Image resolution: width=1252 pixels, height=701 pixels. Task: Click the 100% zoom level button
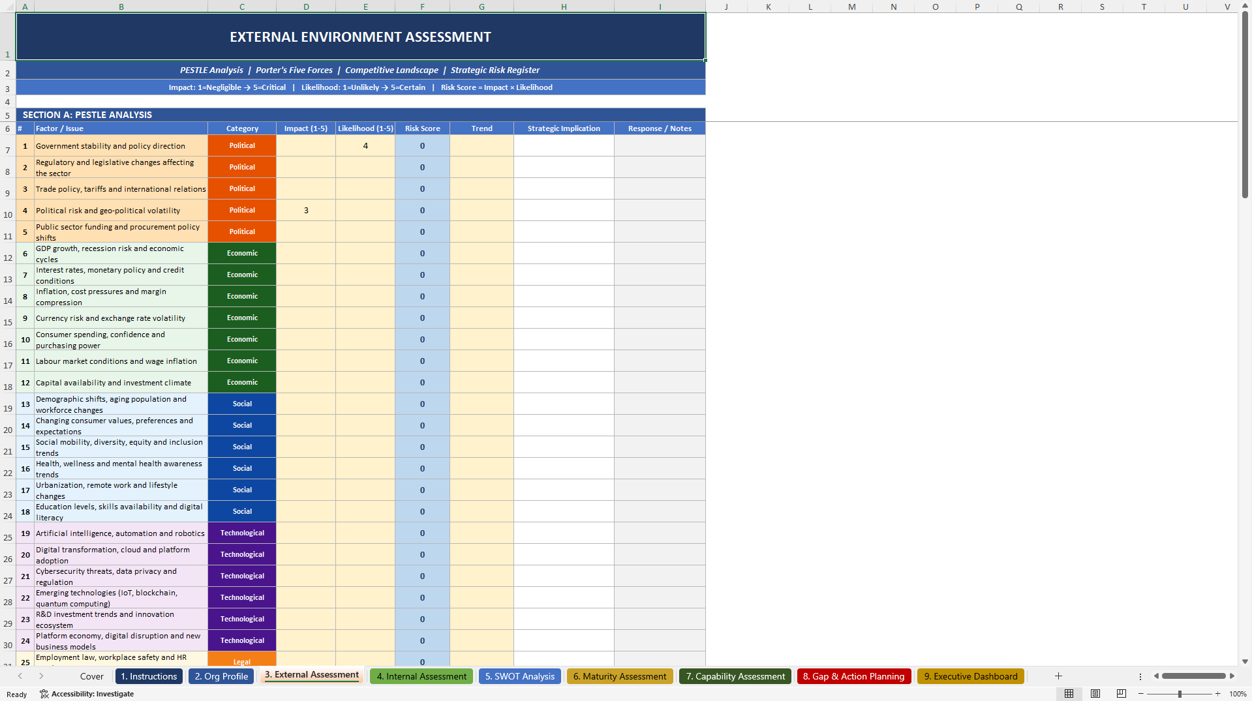pyautogui.click(x=1238, y=694)
